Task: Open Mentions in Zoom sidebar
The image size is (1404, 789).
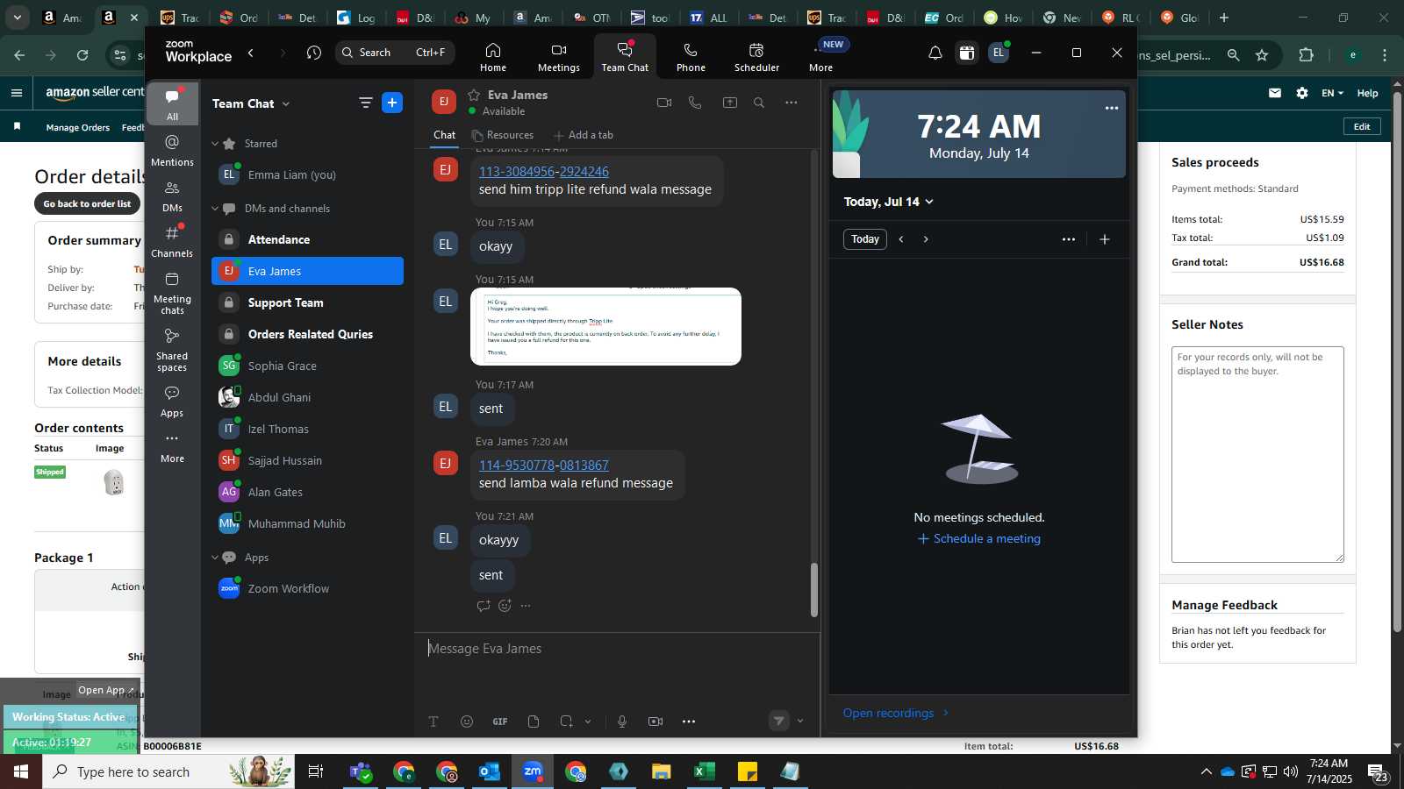Action: tap(172, 150)
